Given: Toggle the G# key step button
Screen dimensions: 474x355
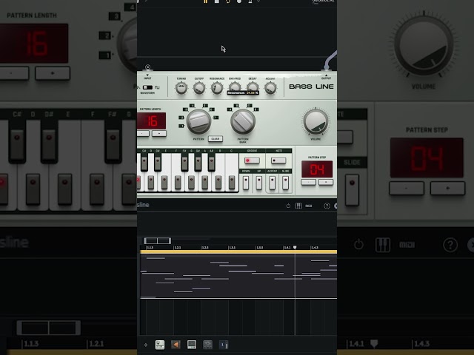Looking at the screenshot, I should point(198,163).
